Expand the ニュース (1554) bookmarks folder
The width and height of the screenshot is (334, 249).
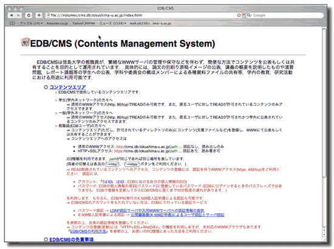pyautogui.click(x=113, y=23)
